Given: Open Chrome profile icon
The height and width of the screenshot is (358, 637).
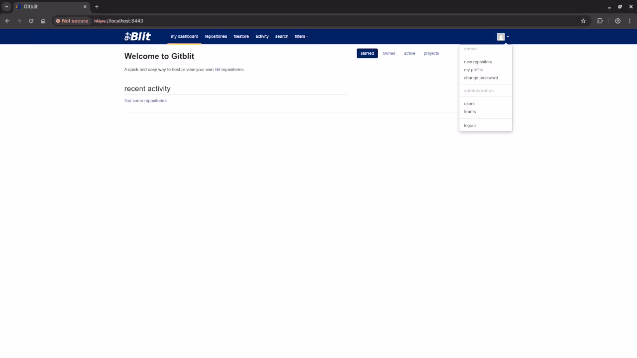Looking at the screenshot, I should coord(618,21).
